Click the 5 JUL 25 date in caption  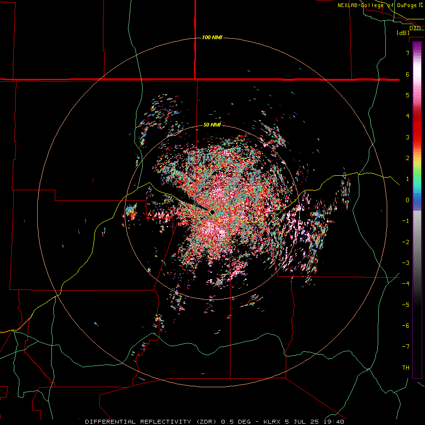tap(302, 422)
